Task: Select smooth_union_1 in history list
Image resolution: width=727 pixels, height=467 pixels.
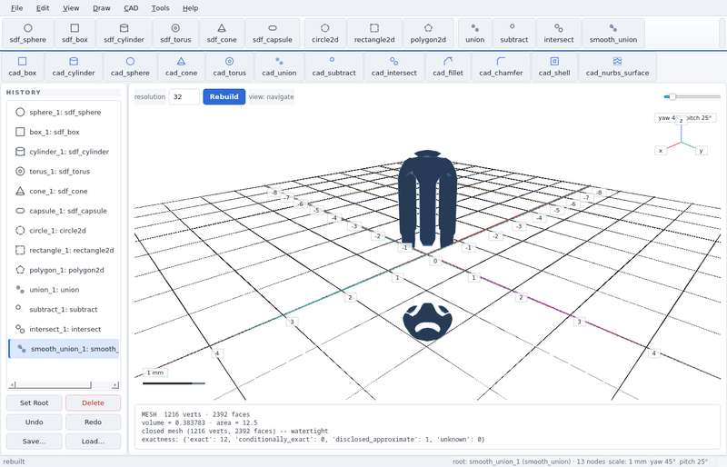Action: [x=64, y=349]
